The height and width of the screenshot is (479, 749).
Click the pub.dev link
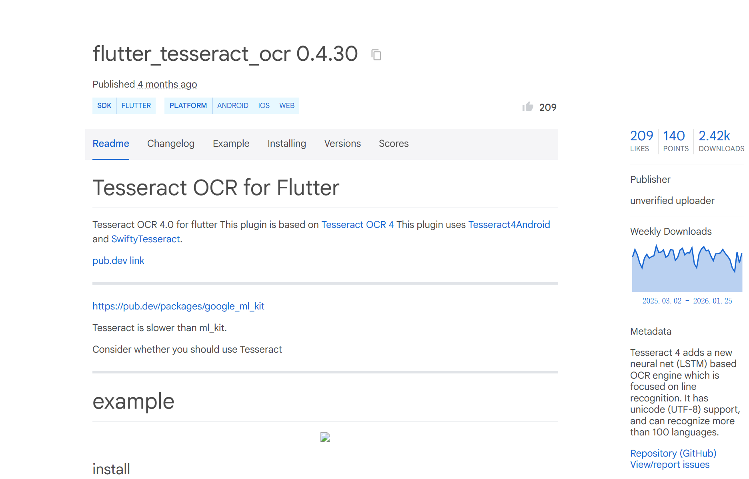(x=118, y=261)
